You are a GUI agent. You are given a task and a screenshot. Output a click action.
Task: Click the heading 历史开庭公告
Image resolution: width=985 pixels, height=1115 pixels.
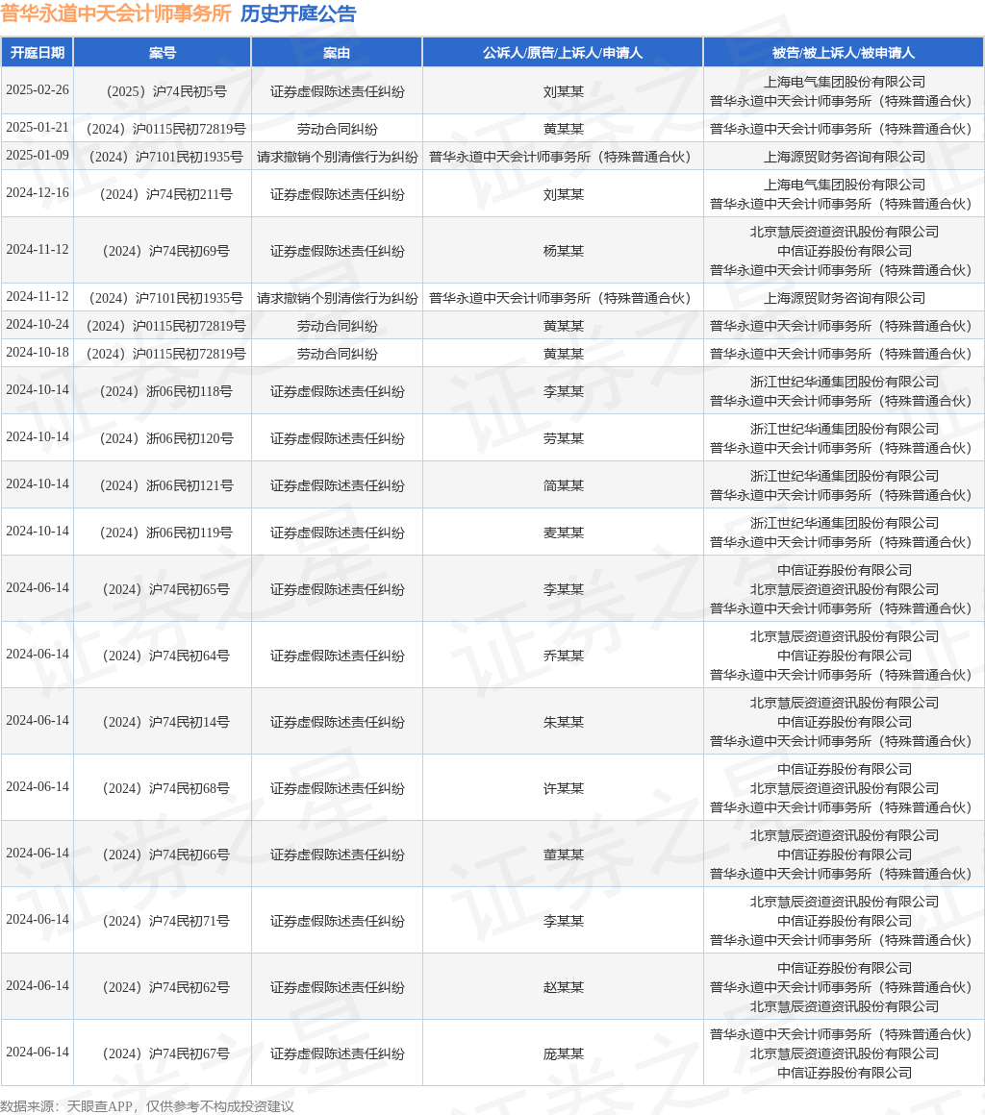click(298, 13)
